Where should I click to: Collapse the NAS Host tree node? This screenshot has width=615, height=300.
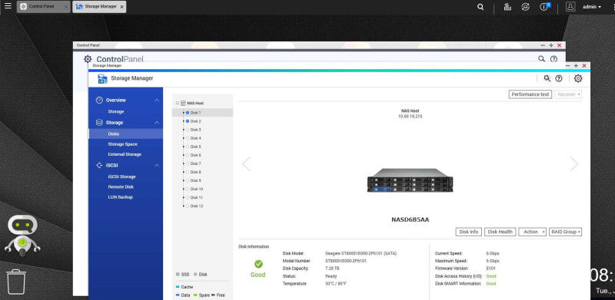(x=178, y=104)
